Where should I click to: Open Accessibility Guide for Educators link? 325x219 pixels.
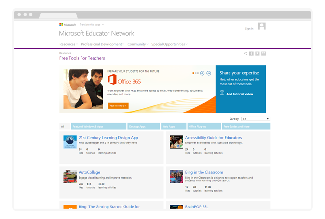213,138
